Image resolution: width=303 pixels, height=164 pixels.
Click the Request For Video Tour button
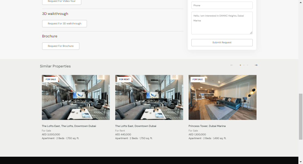61,2
